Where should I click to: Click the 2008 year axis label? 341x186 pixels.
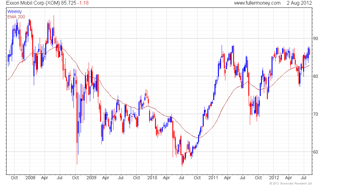click(x=30, y=178)
